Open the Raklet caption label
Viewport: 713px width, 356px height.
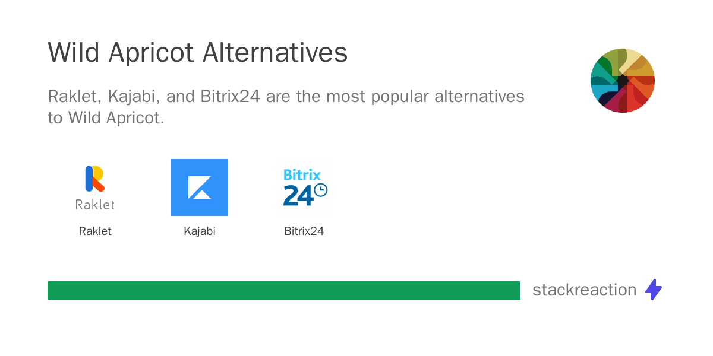pos(95,231)
